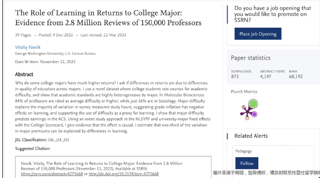Click the Related Alerts heading
The height and width of the screenshot is (178, 320).
(x=251, y=136)
